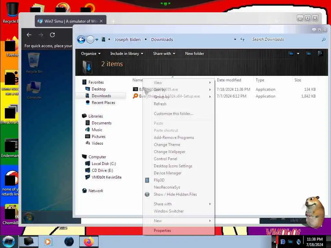Click the address bar refresh arrows icon
Image resolution: width=331 pixels, height=248 pixels.
(x=242, y=39)
